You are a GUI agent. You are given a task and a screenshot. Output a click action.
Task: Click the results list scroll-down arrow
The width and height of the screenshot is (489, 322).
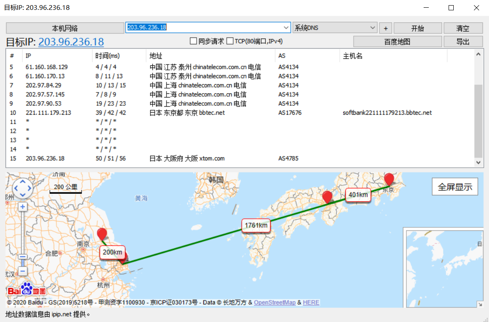click(x=479, y=163)
